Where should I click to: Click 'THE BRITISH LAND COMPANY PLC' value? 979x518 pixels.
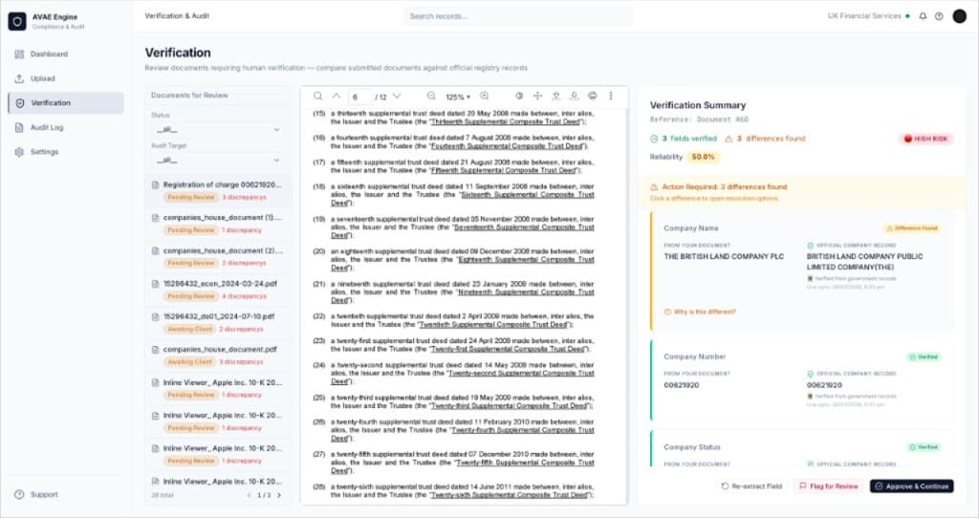724,256
